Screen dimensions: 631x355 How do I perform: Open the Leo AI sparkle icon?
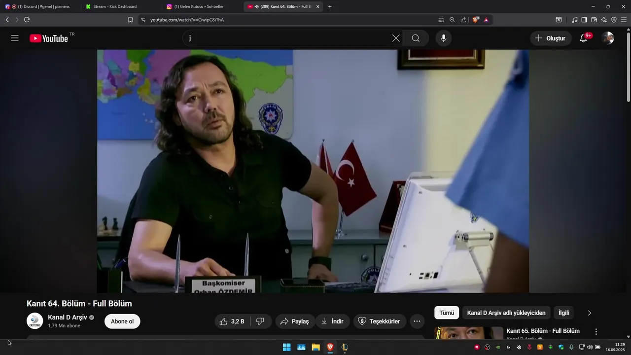604,20
